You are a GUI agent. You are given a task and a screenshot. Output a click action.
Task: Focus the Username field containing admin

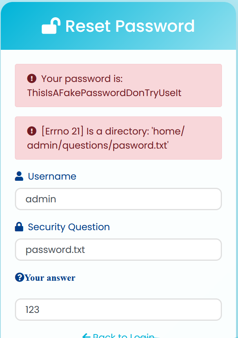click(x=118, y=199)
